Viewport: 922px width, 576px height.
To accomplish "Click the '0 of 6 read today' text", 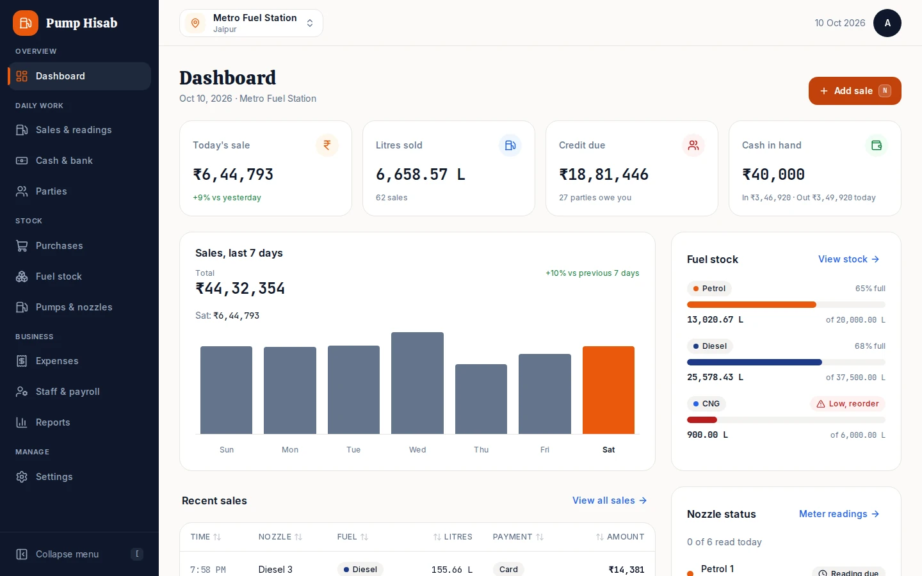I will click(x=724, y=542).
